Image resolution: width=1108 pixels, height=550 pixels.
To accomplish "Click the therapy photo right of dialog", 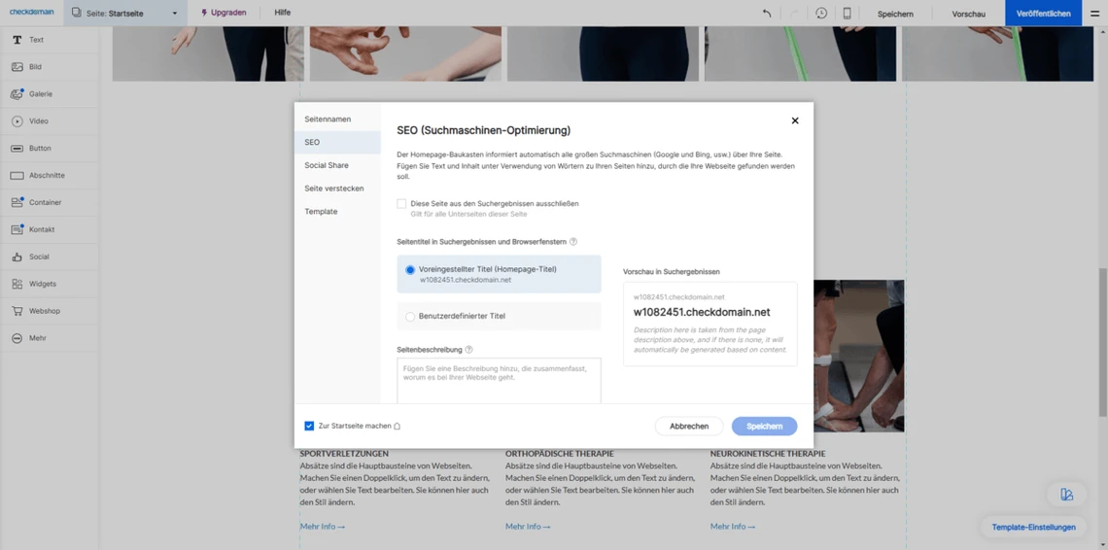I will (x=858, y=356).
